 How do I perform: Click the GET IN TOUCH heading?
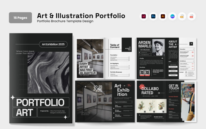174,87
